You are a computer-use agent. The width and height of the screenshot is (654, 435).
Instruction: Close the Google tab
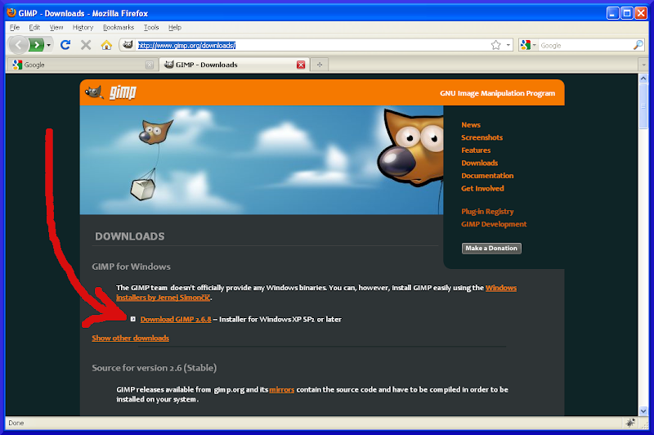point(150,65)
